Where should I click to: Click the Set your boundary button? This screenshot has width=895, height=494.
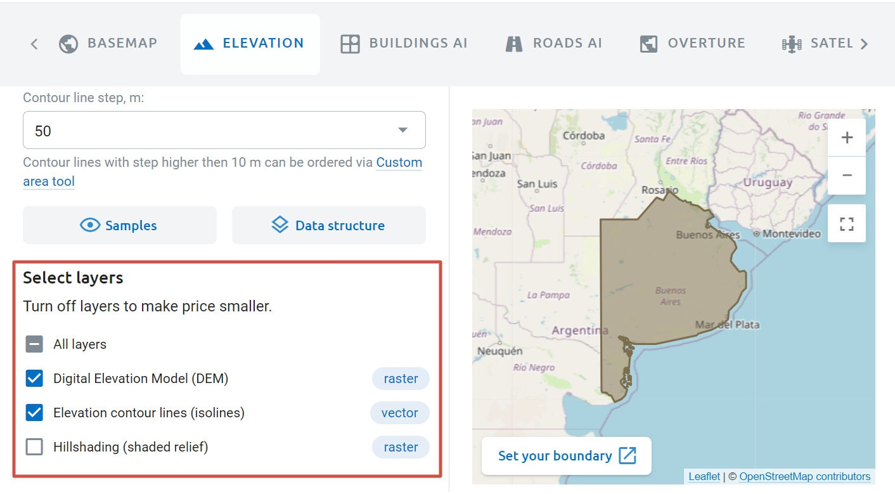(566, 455)
